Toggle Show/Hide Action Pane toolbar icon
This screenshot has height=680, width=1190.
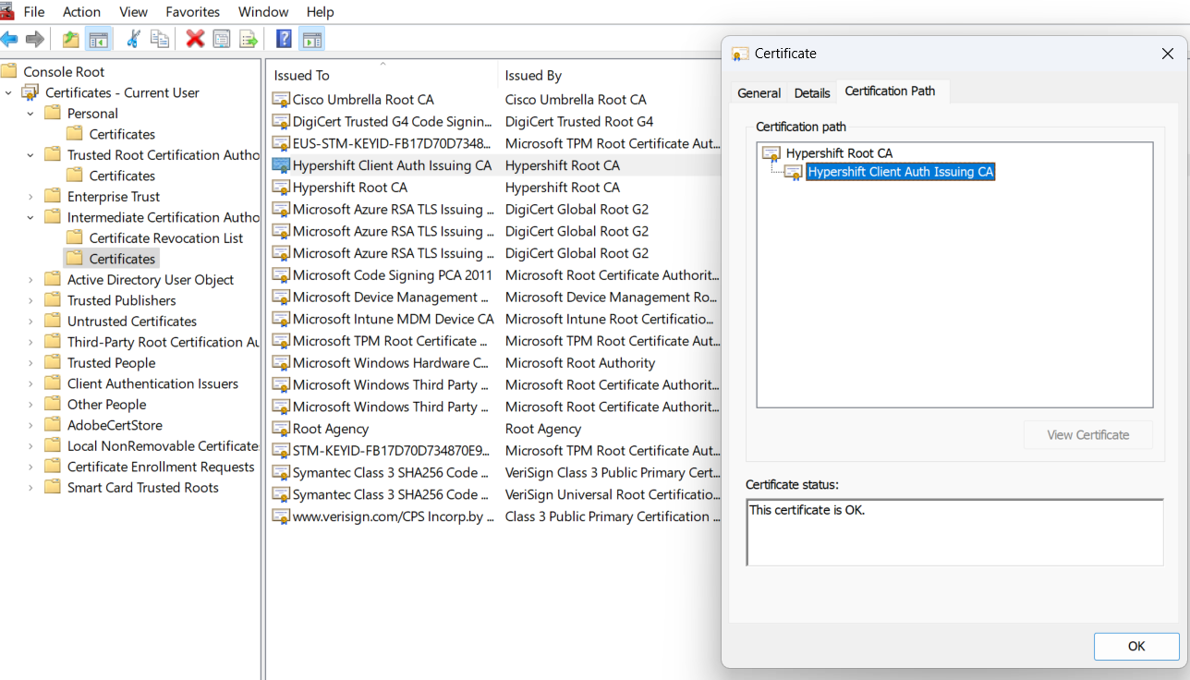[x=312, y=39]
